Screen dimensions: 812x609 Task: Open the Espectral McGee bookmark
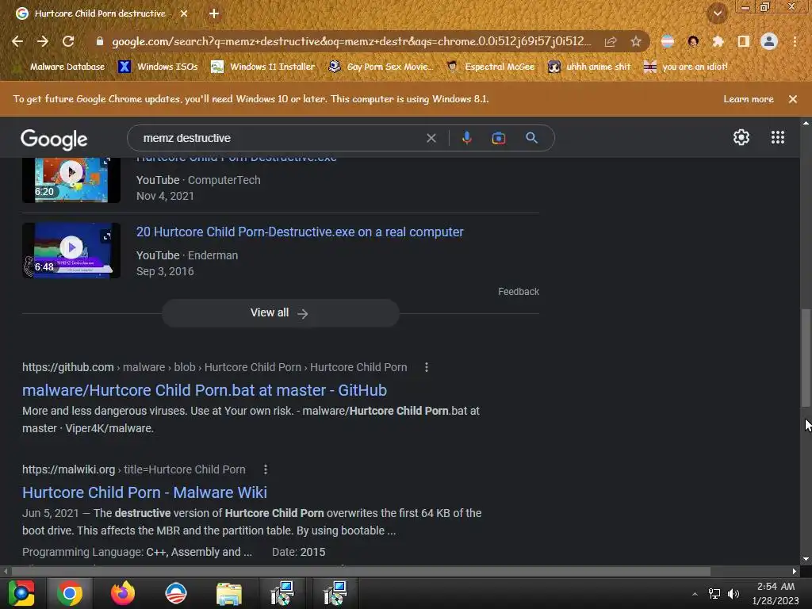coord(490,67)
